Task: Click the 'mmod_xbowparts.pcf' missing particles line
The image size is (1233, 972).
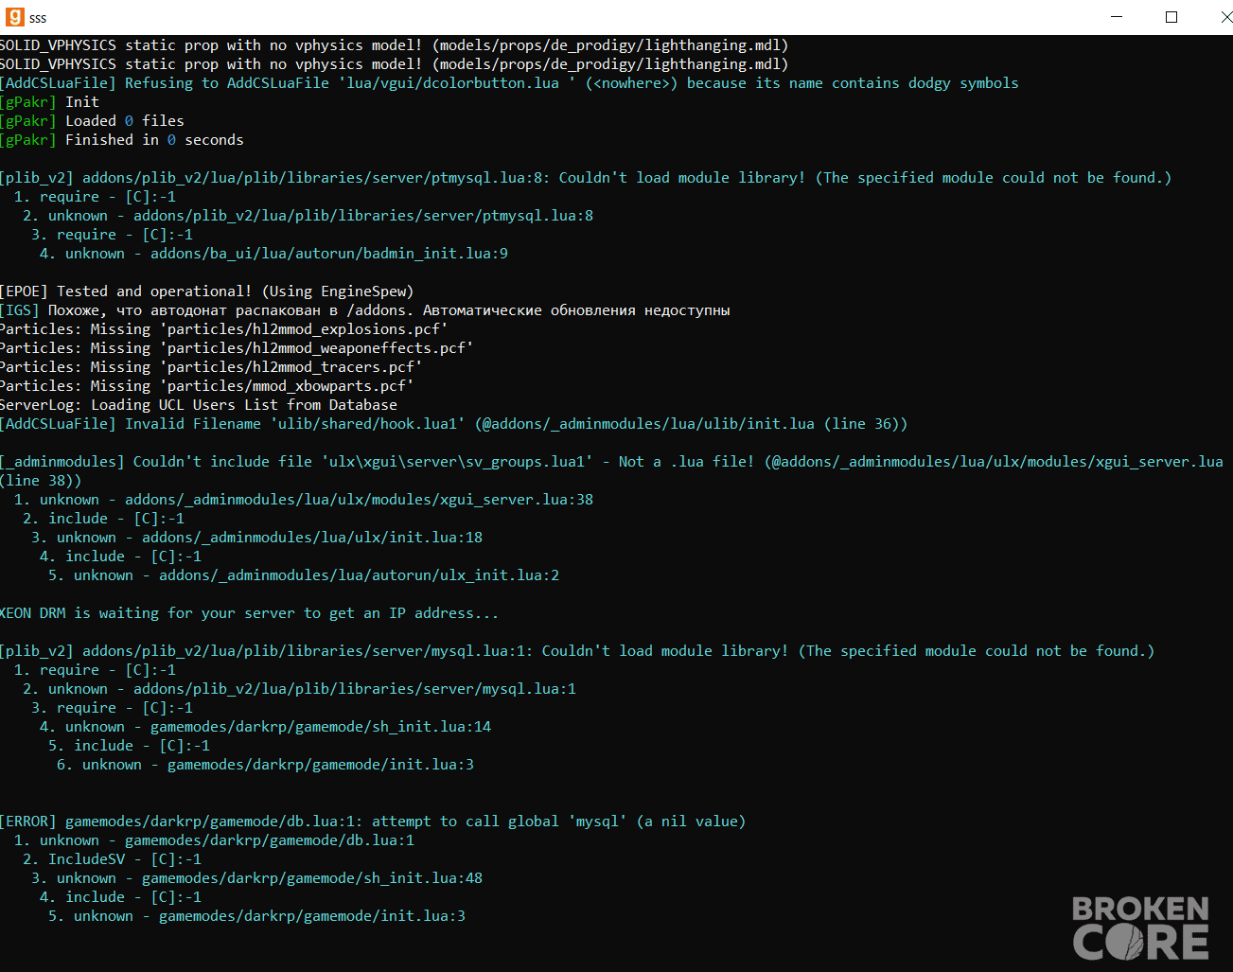Action: coord(207,386)
